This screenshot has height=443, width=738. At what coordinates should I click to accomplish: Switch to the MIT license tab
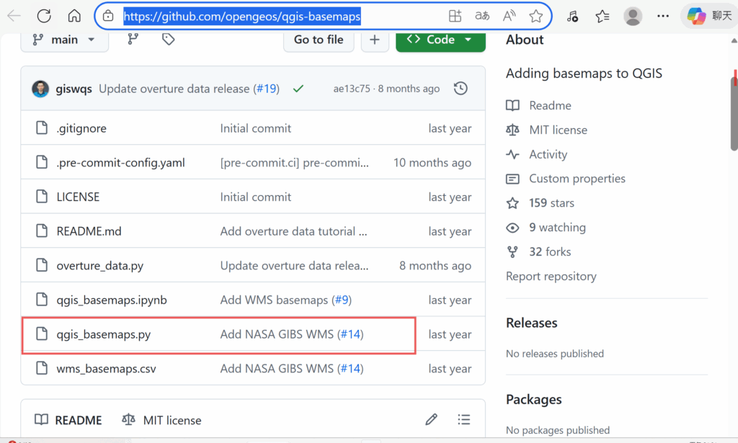coord(162,420)
